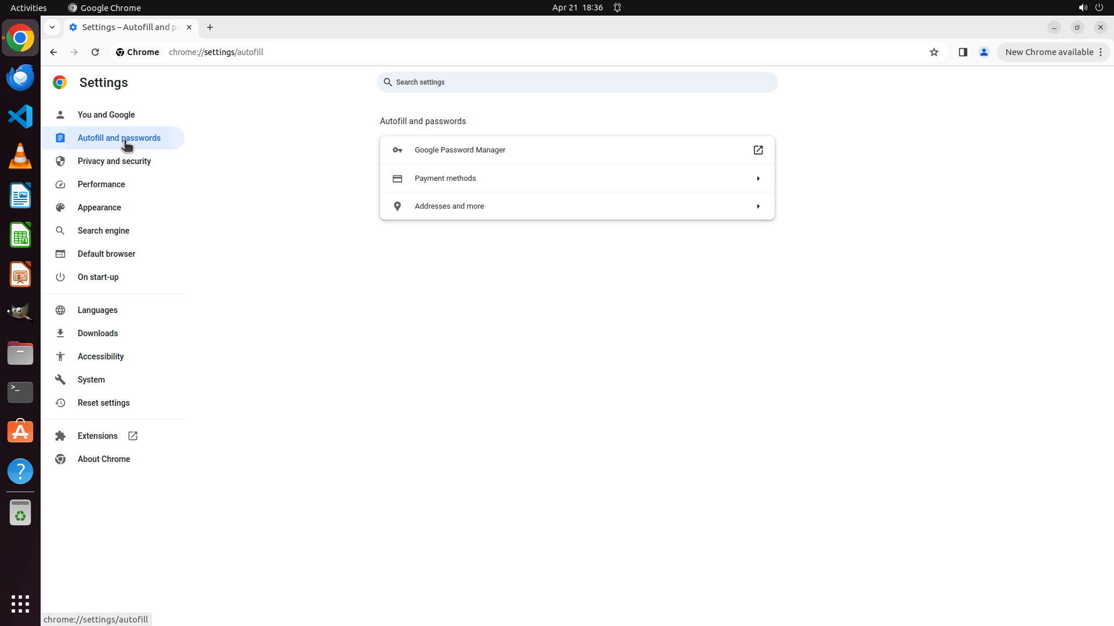Open Appearance settings section
Viewport: 1114px width, 626px height.
[x=99, y=208]
